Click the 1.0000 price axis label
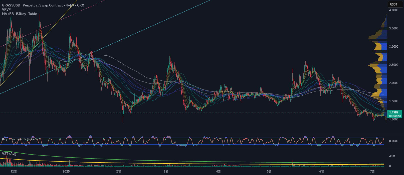This screenshot has width=404, height=175. [x=393, y=119]
